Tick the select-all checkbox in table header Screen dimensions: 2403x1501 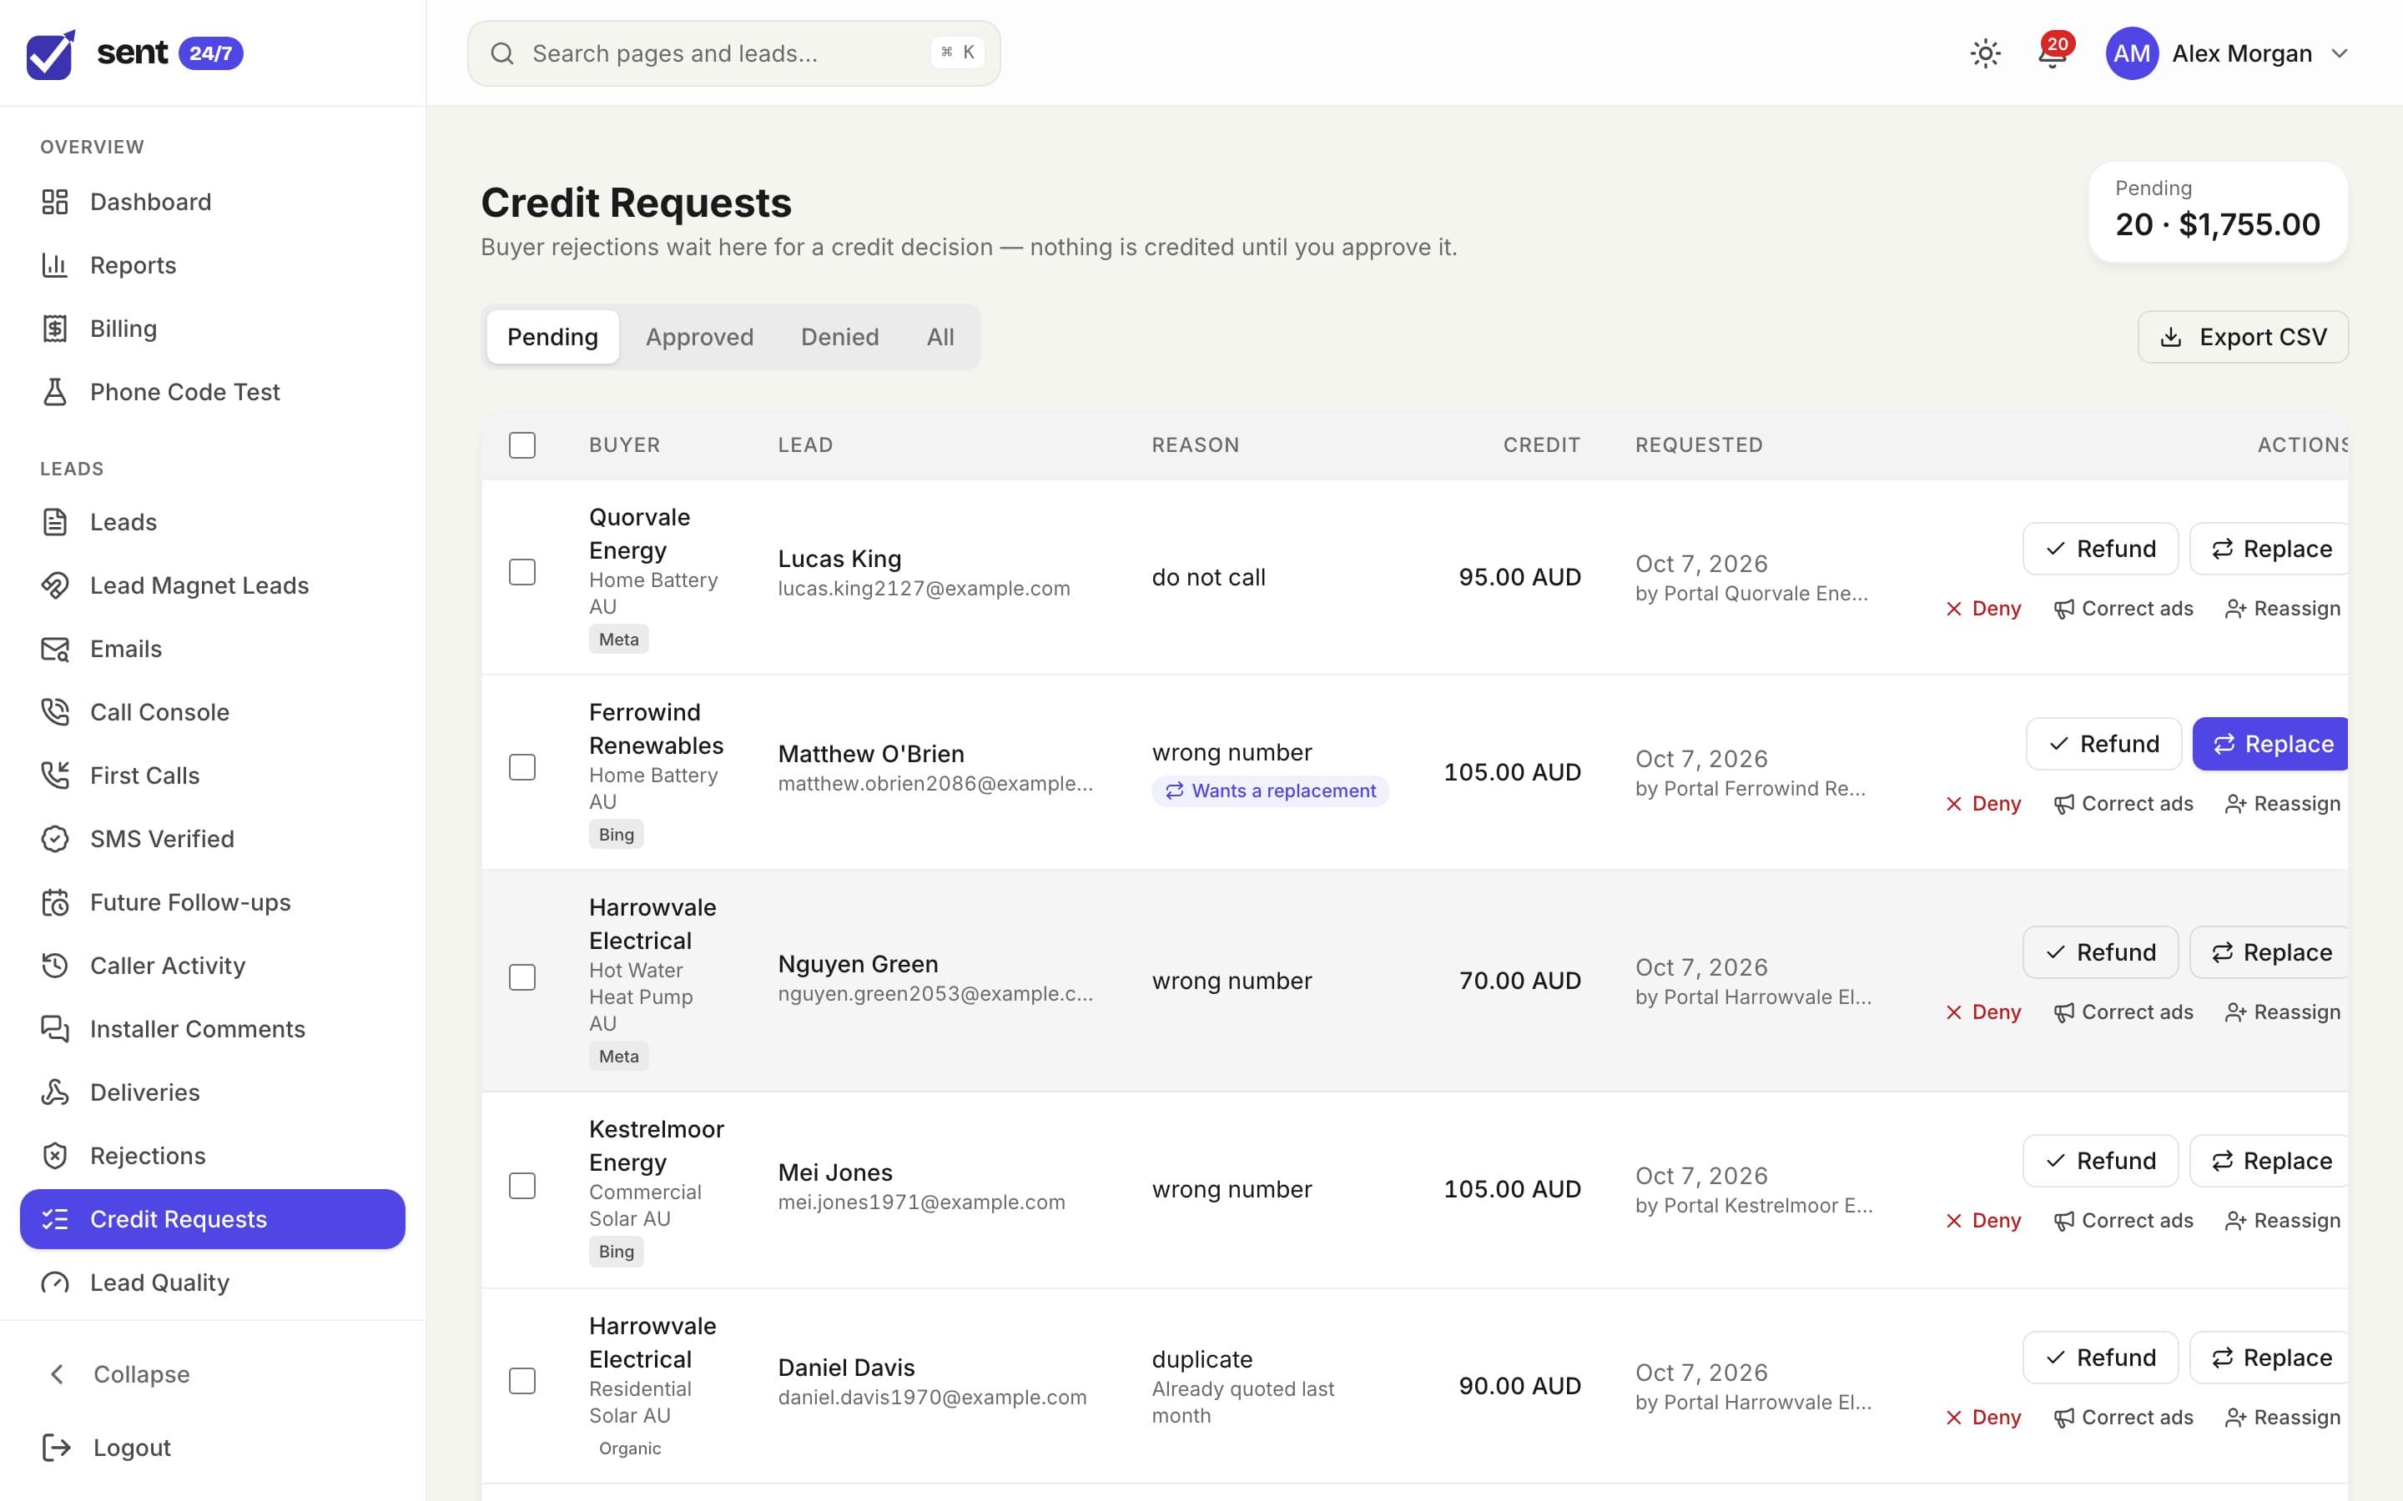522,444
